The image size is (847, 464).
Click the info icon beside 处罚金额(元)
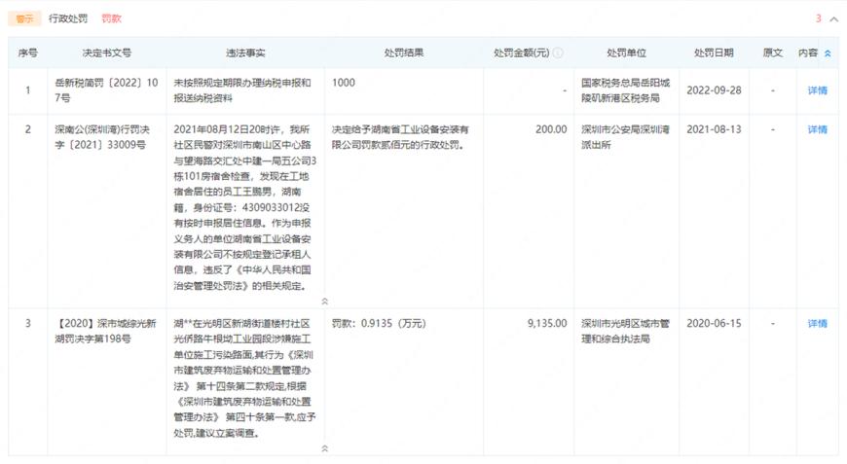pyautogui.click(x=558, y=53)
